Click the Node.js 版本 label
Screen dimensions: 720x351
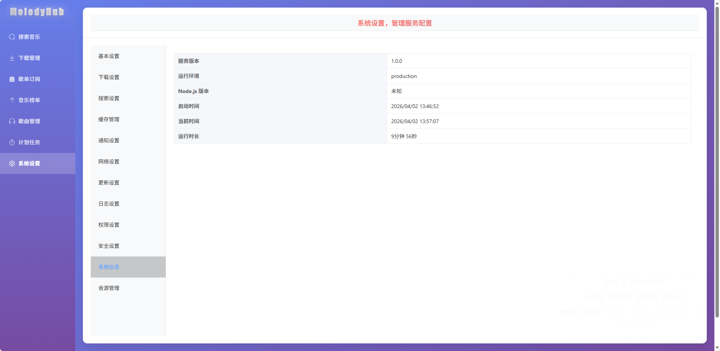point(193,91)
